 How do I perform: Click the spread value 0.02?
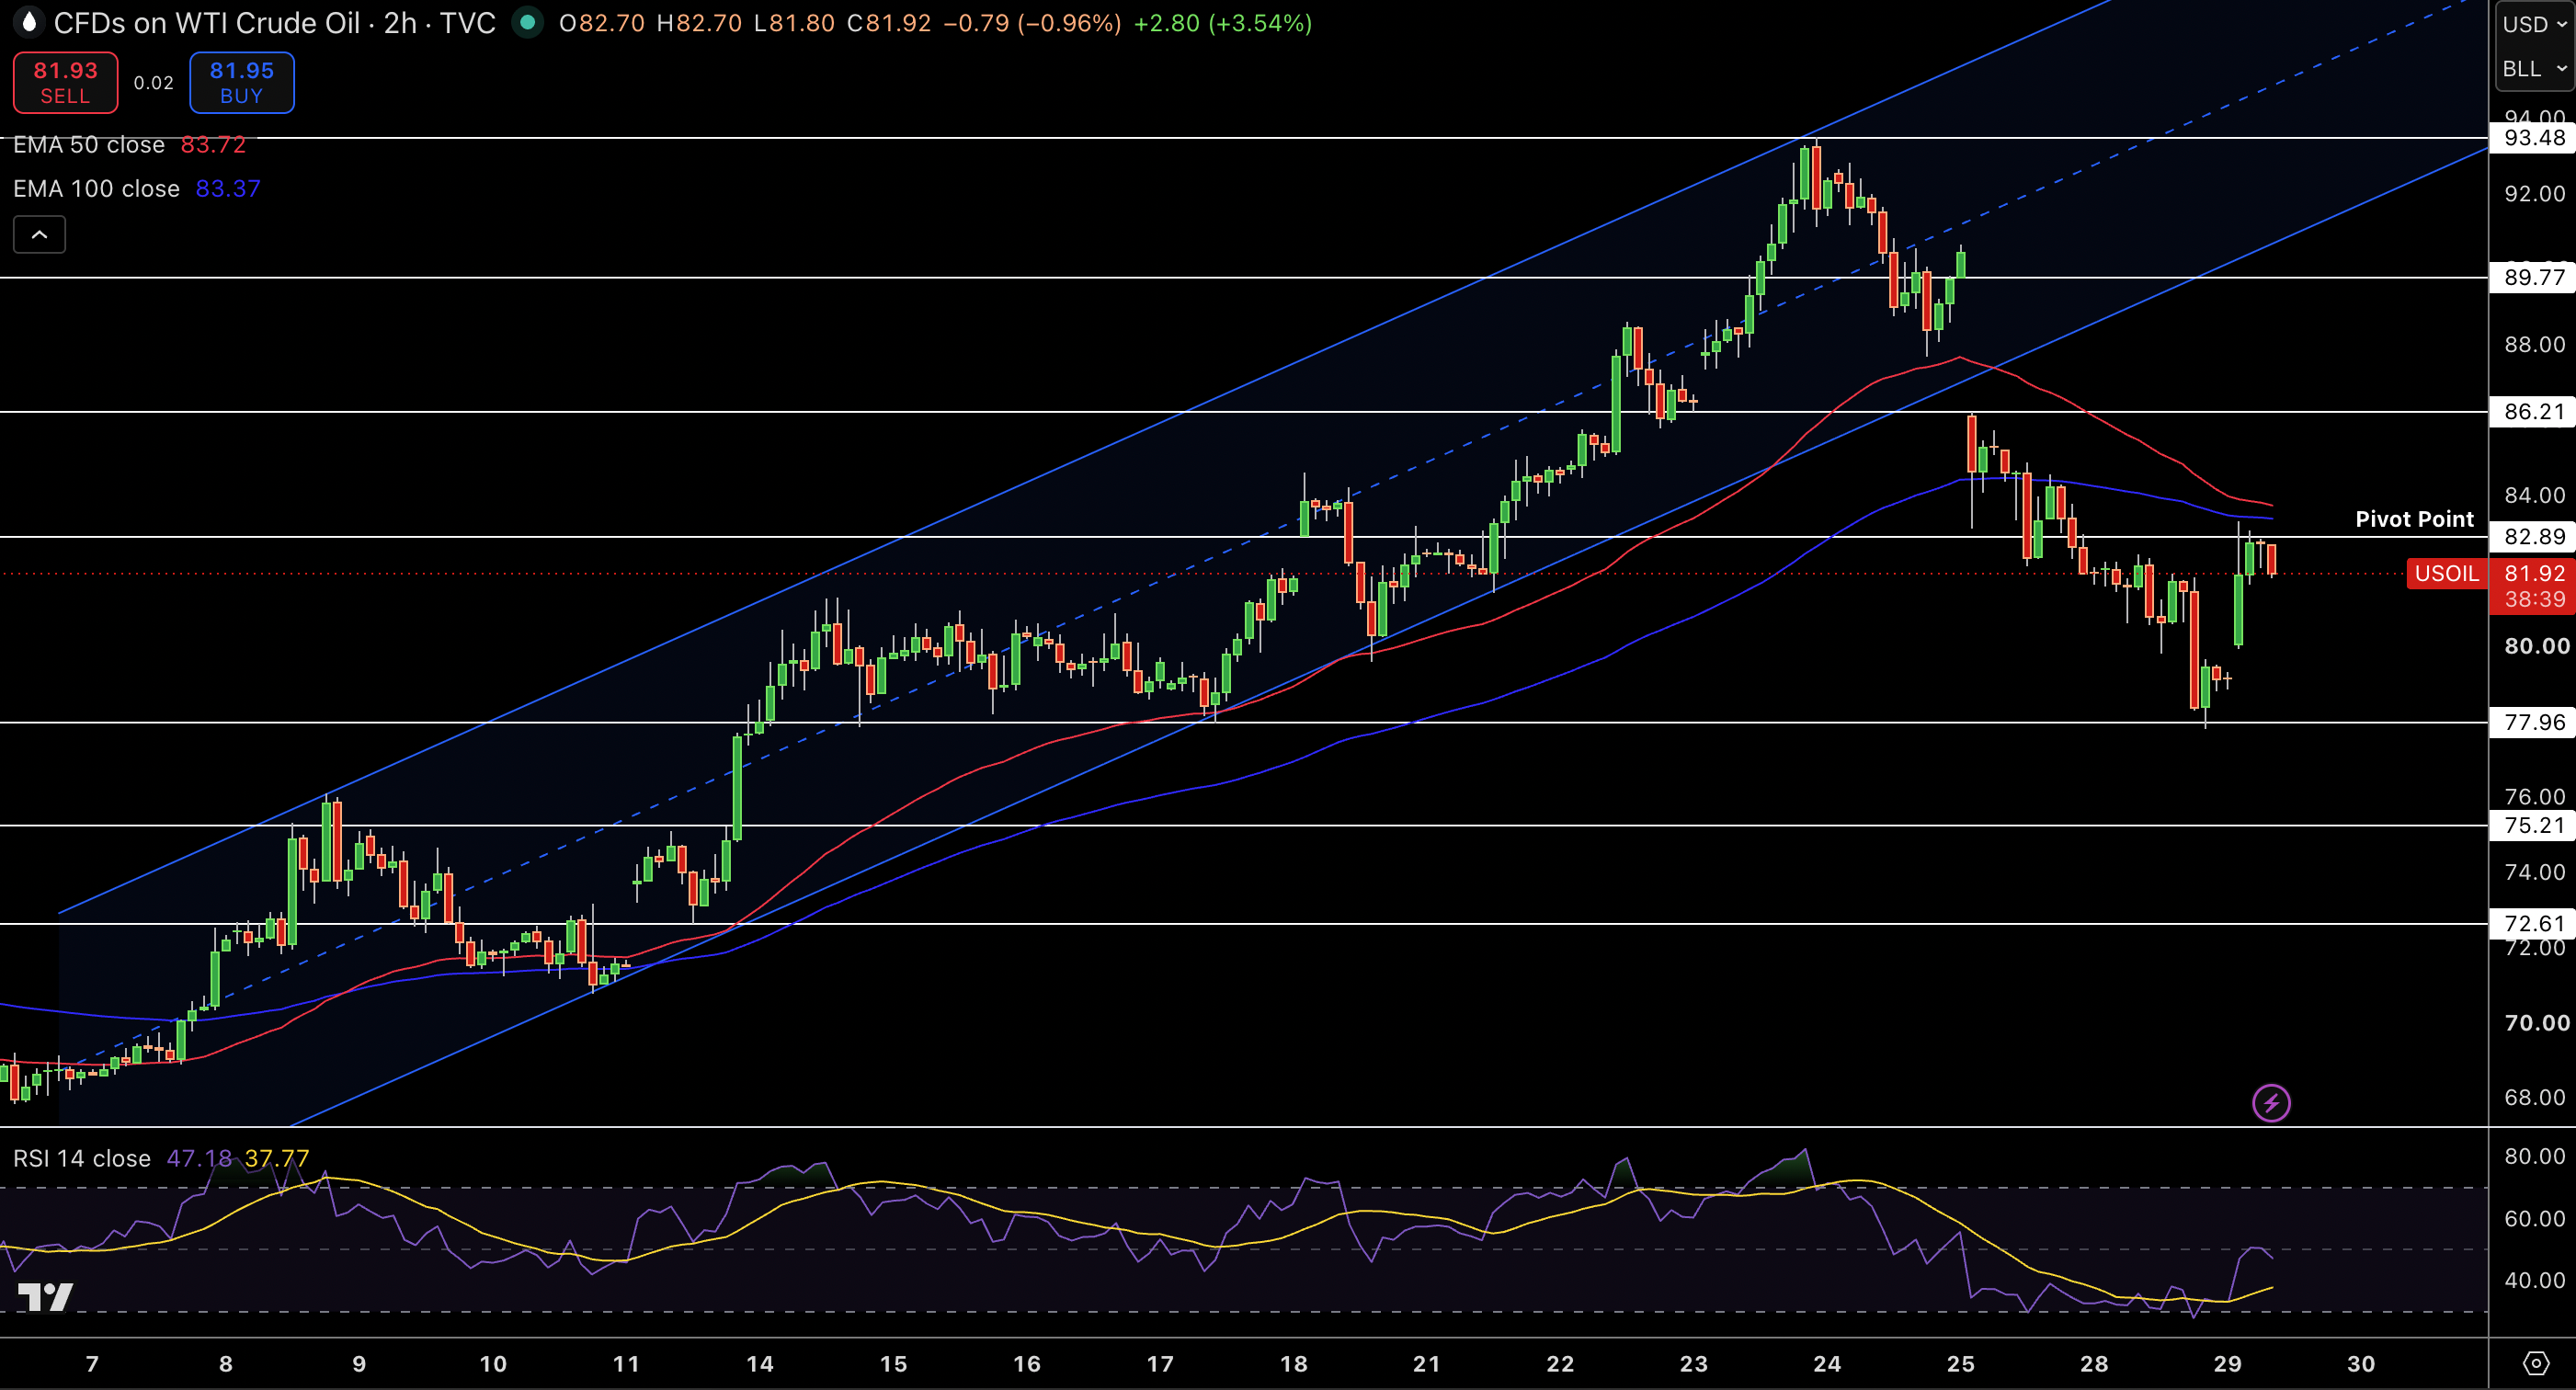154,83
